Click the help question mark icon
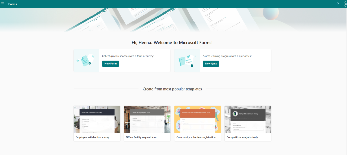The height and width of the screenshot is (155, 347). click(x=338, y=4)
